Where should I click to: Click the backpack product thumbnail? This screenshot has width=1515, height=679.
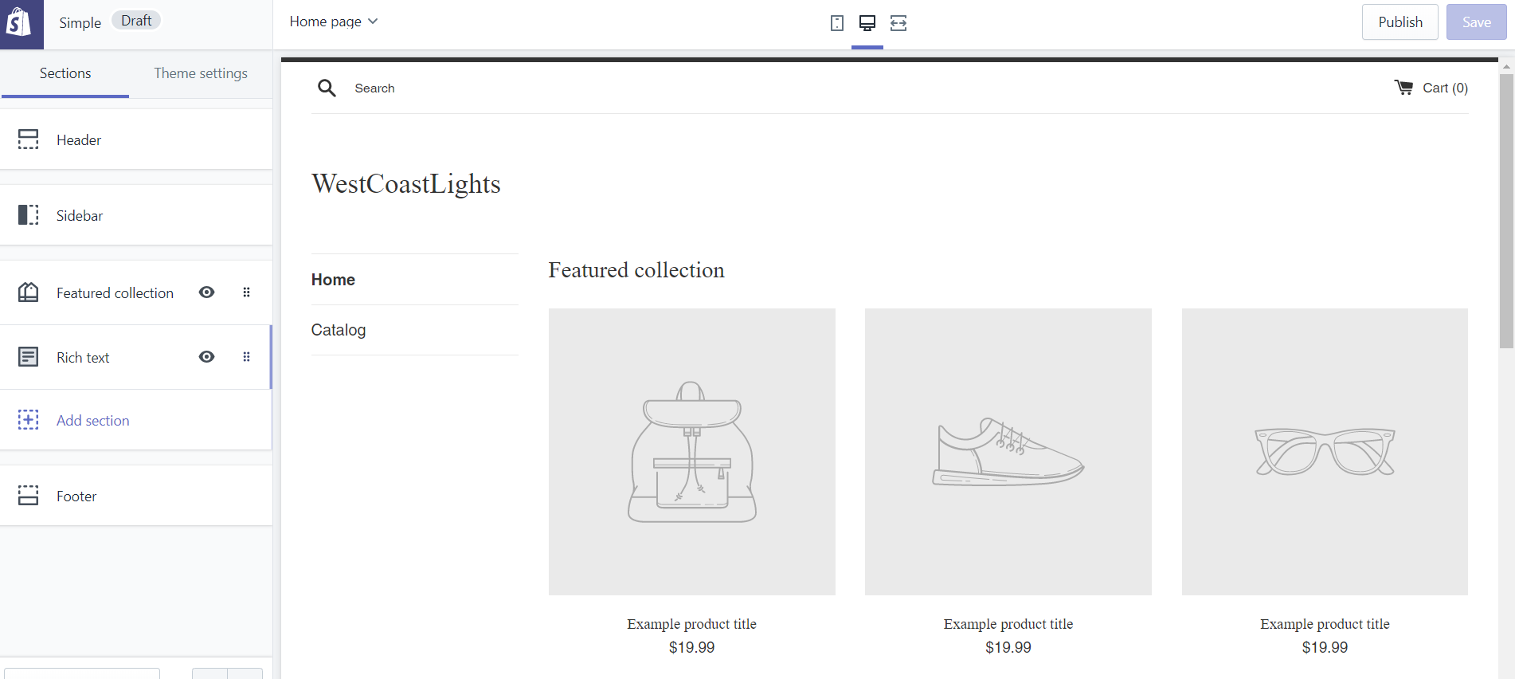coord(691,451)
